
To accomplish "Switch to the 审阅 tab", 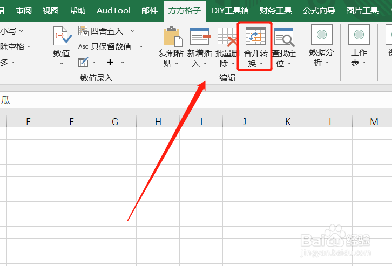I will point(24,10).
